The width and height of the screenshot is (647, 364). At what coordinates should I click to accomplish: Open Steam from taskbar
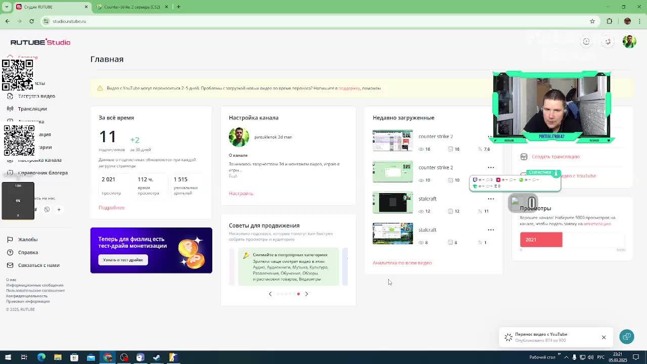click(157, 357)
